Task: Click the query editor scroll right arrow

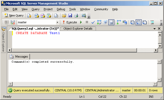Action: (x=156, y=50)
